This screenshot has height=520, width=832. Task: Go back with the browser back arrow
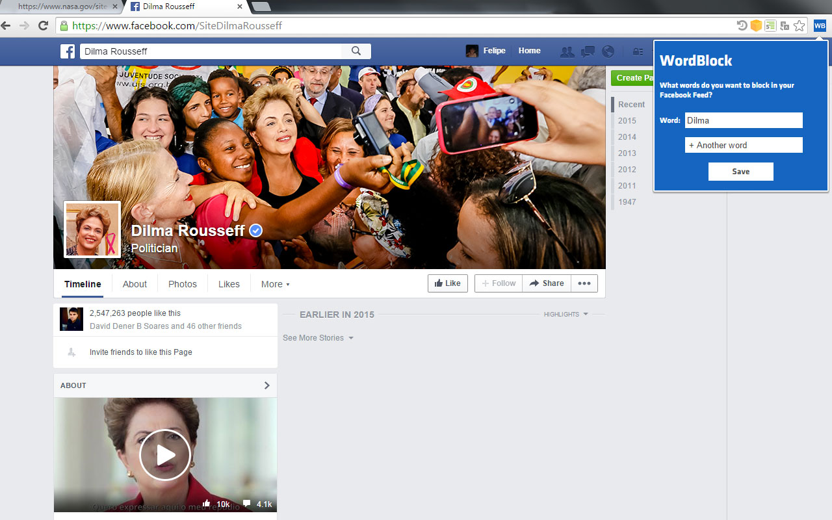pos(6,26)
